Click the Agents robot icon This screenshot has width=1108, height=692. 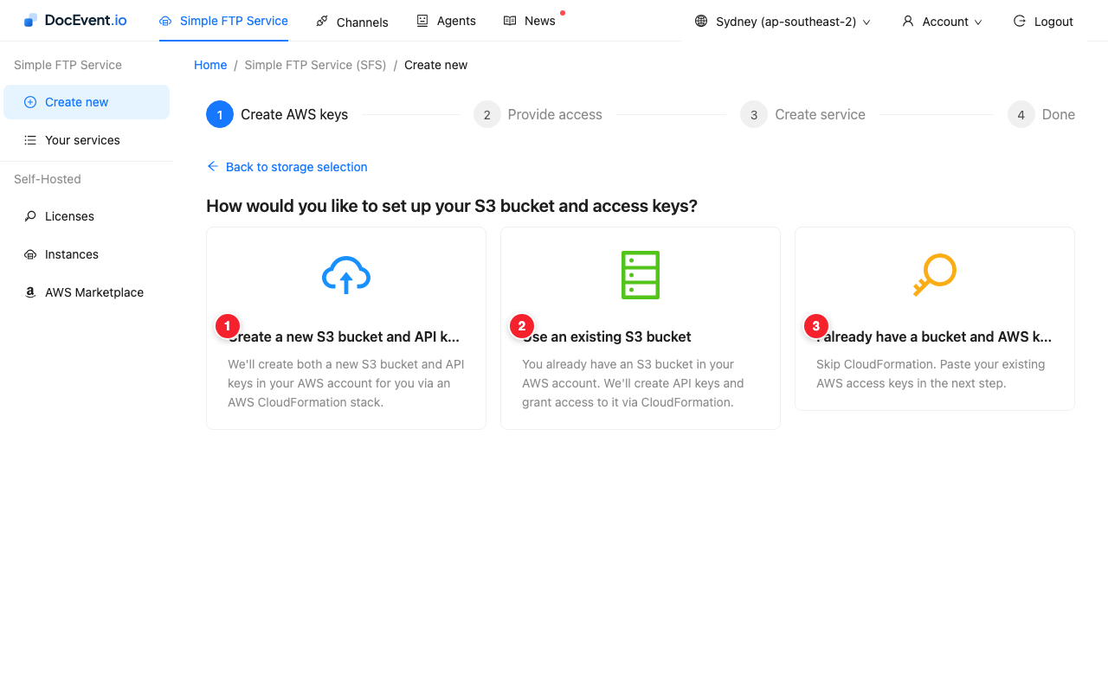point(422,21)
